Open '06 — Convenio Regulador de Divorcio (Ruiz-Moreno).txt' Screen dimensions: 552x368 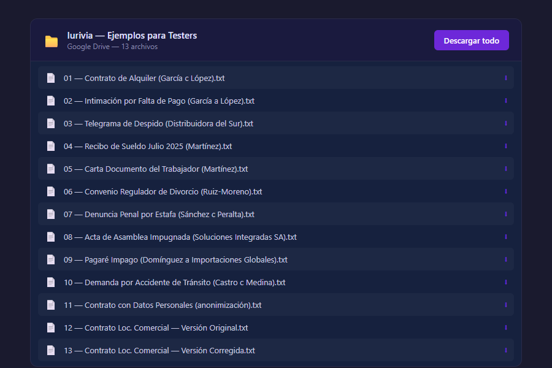(163, 192)
